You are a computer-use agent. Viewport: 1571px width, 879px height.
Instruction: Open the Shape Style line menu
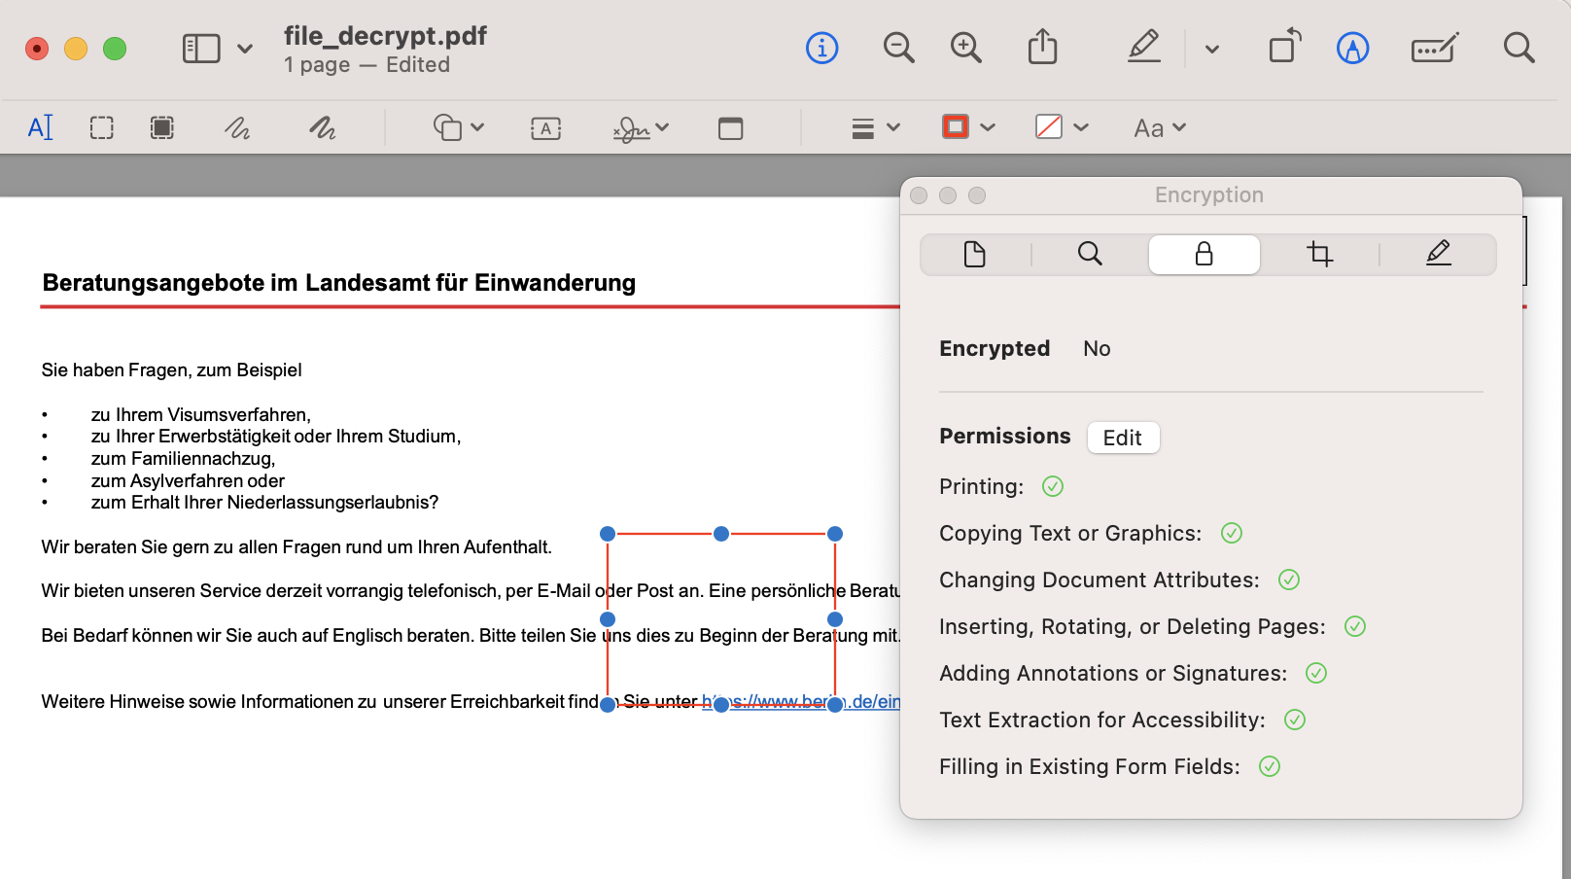point(876,128)
